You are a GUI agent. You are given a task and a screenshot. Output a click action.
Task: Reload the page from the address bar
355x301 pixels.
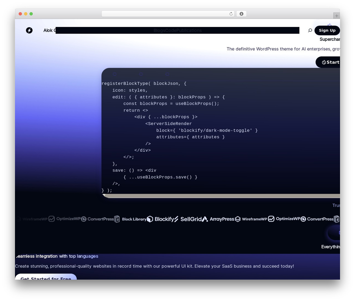pos(231,14)
